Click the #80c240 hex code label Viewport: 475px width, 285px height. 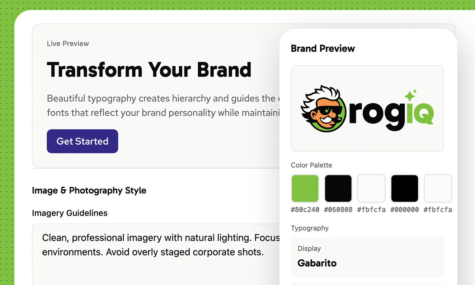pos(305,209)
